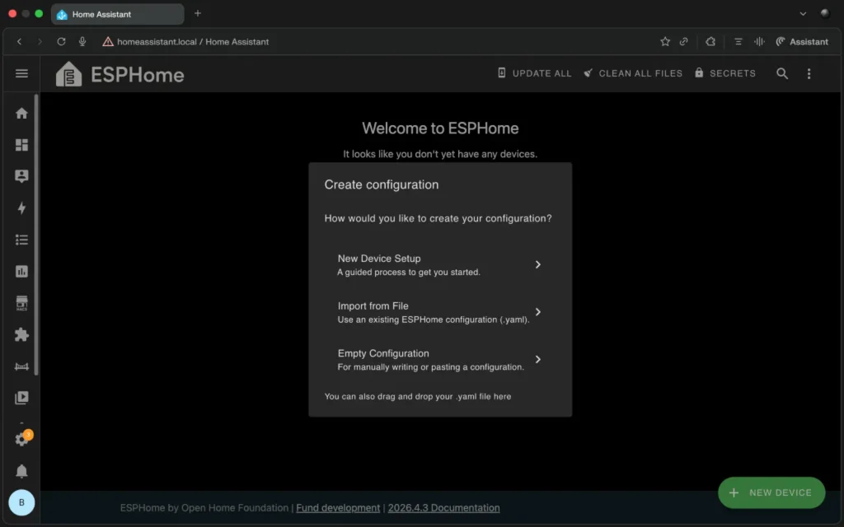This screenshot has width=844, height=527.
Task: Open the SECRETS editor
Action: [x=725, y=73]
